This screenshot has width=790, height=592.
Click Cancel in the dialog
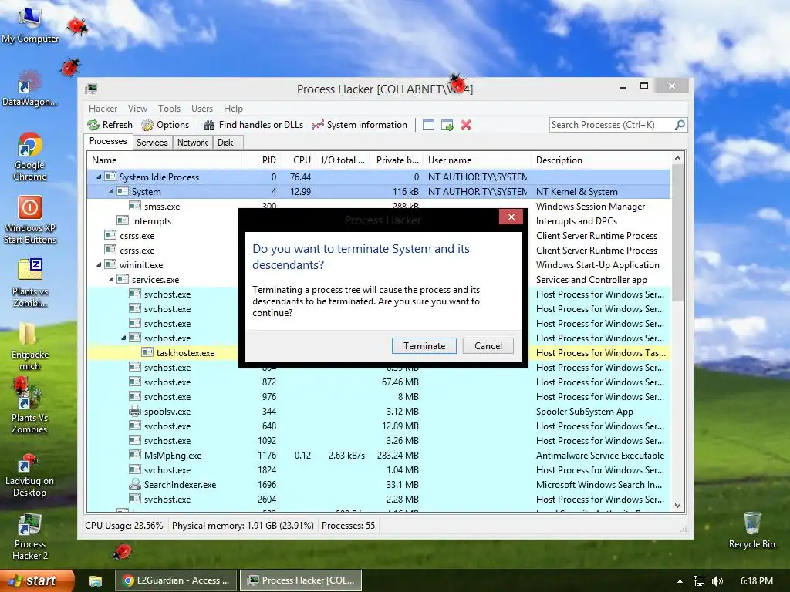pos(488,346)
